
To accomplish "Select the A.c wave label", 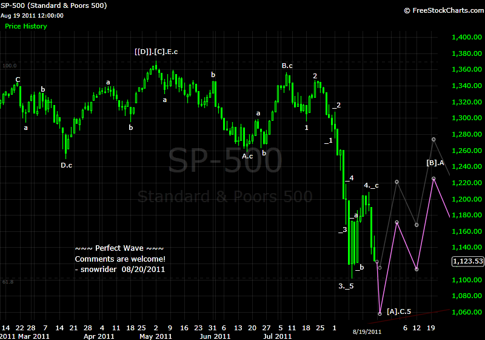I will tap(247, 157).
